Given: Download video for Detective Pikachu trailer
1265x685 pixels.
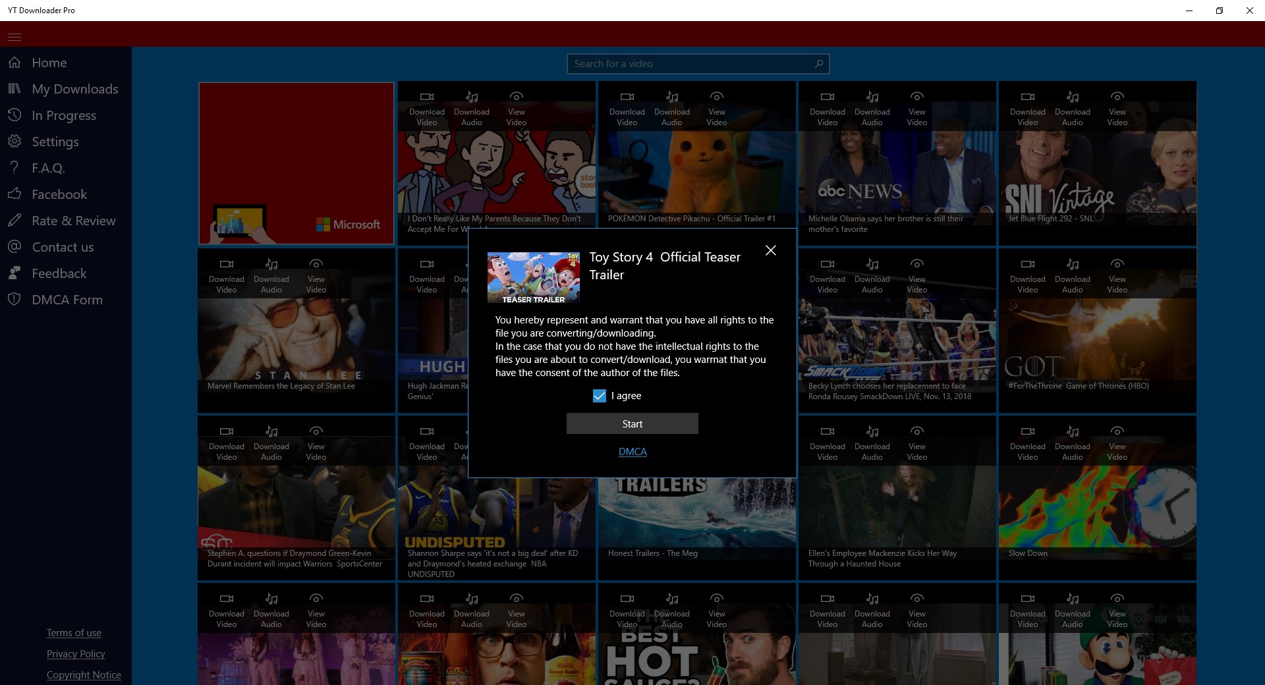Looking at the screenshot, I should pos(627,109).
